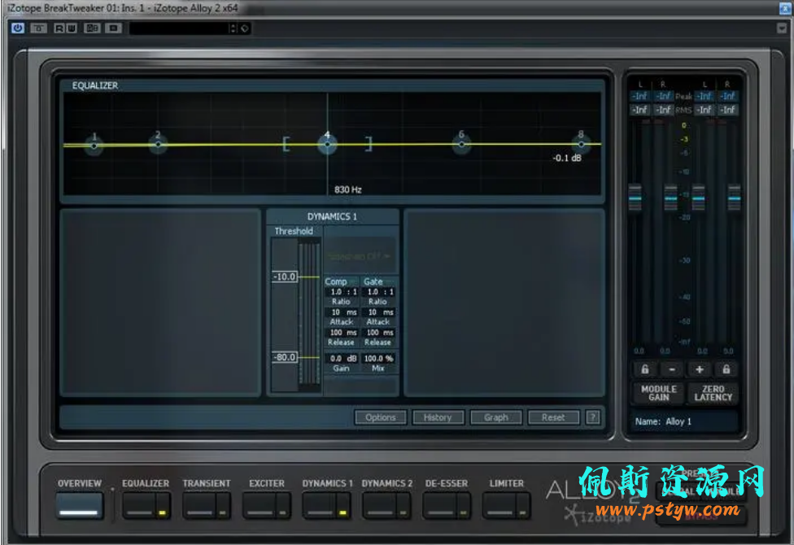Toggle the Transient module power LED
The image size is (794, 545).
[x=223, y=512]
